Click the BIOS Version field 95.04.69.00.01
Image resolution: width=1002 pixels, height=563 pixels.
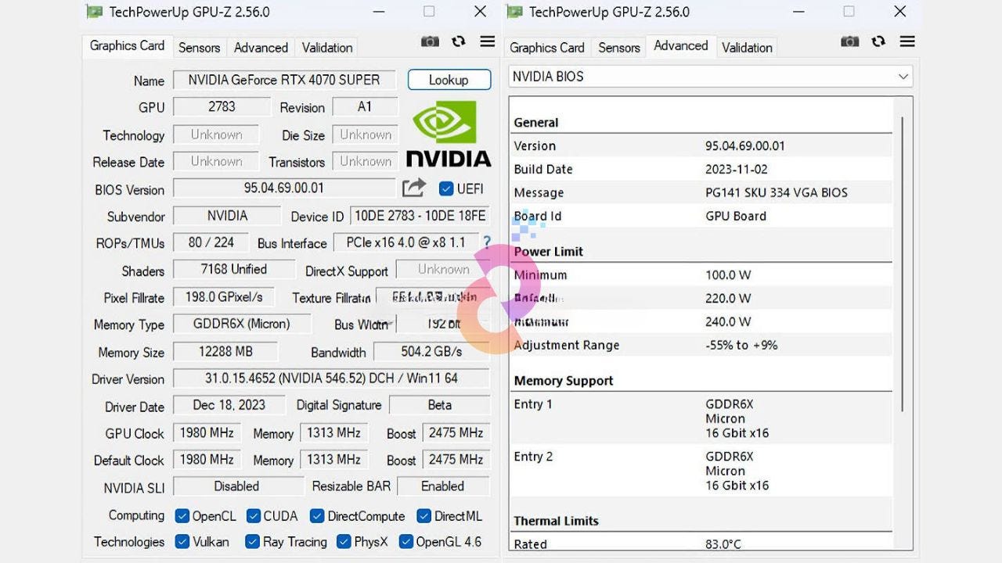284,188
